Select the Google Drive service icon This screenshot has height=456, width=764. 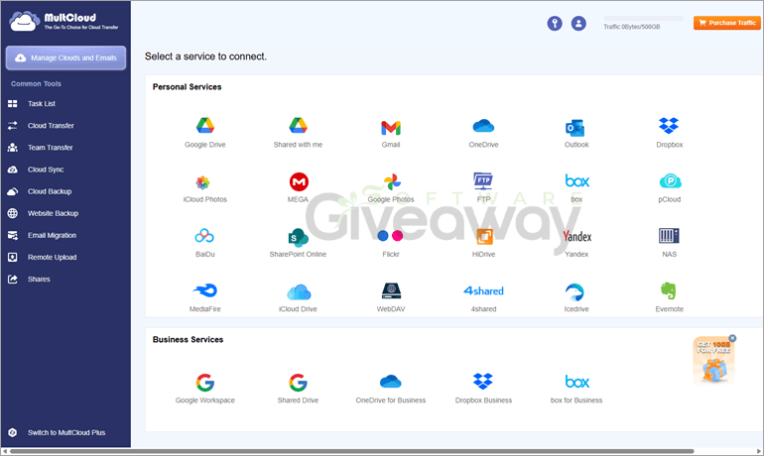click(x=205, y=126)
